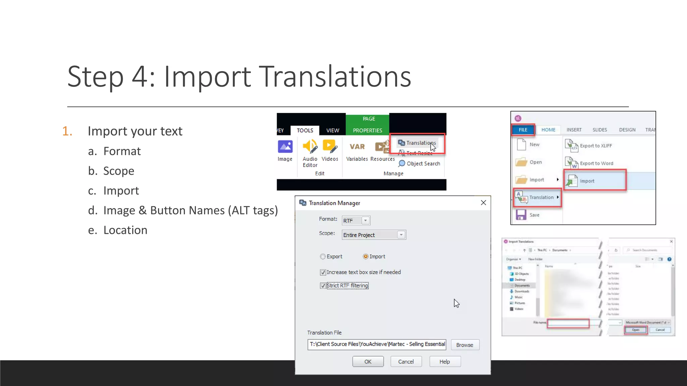Click Export to Word icon
This screenshot has width=687, height=386.
[571, 163]
